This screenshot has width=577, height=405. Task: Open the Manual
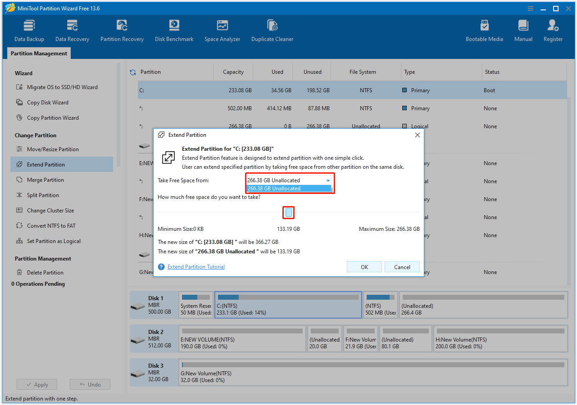523,31
